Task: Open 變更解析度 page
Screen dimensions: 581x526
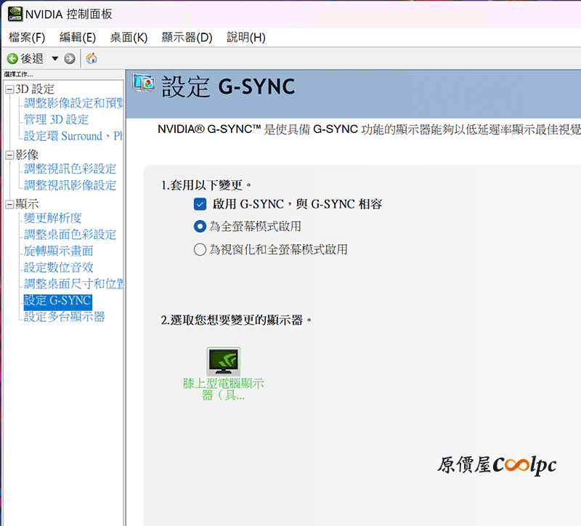Action: 52,218
